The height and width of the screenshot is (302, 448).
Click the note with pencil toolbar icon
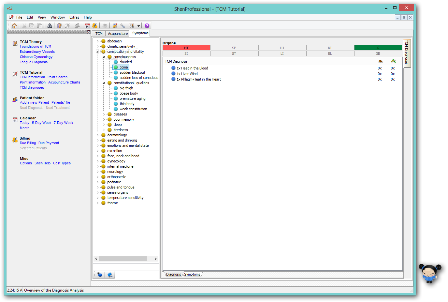[x=115, y=26]
